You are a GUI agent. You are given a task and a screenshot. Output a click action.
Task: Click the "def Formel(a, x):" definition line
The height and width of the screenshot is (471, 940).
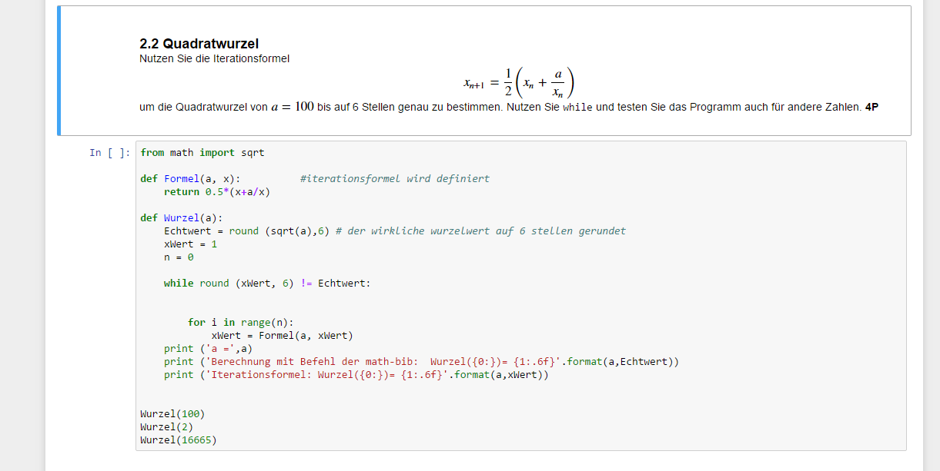pyautogui.click(x=190, y=179)
